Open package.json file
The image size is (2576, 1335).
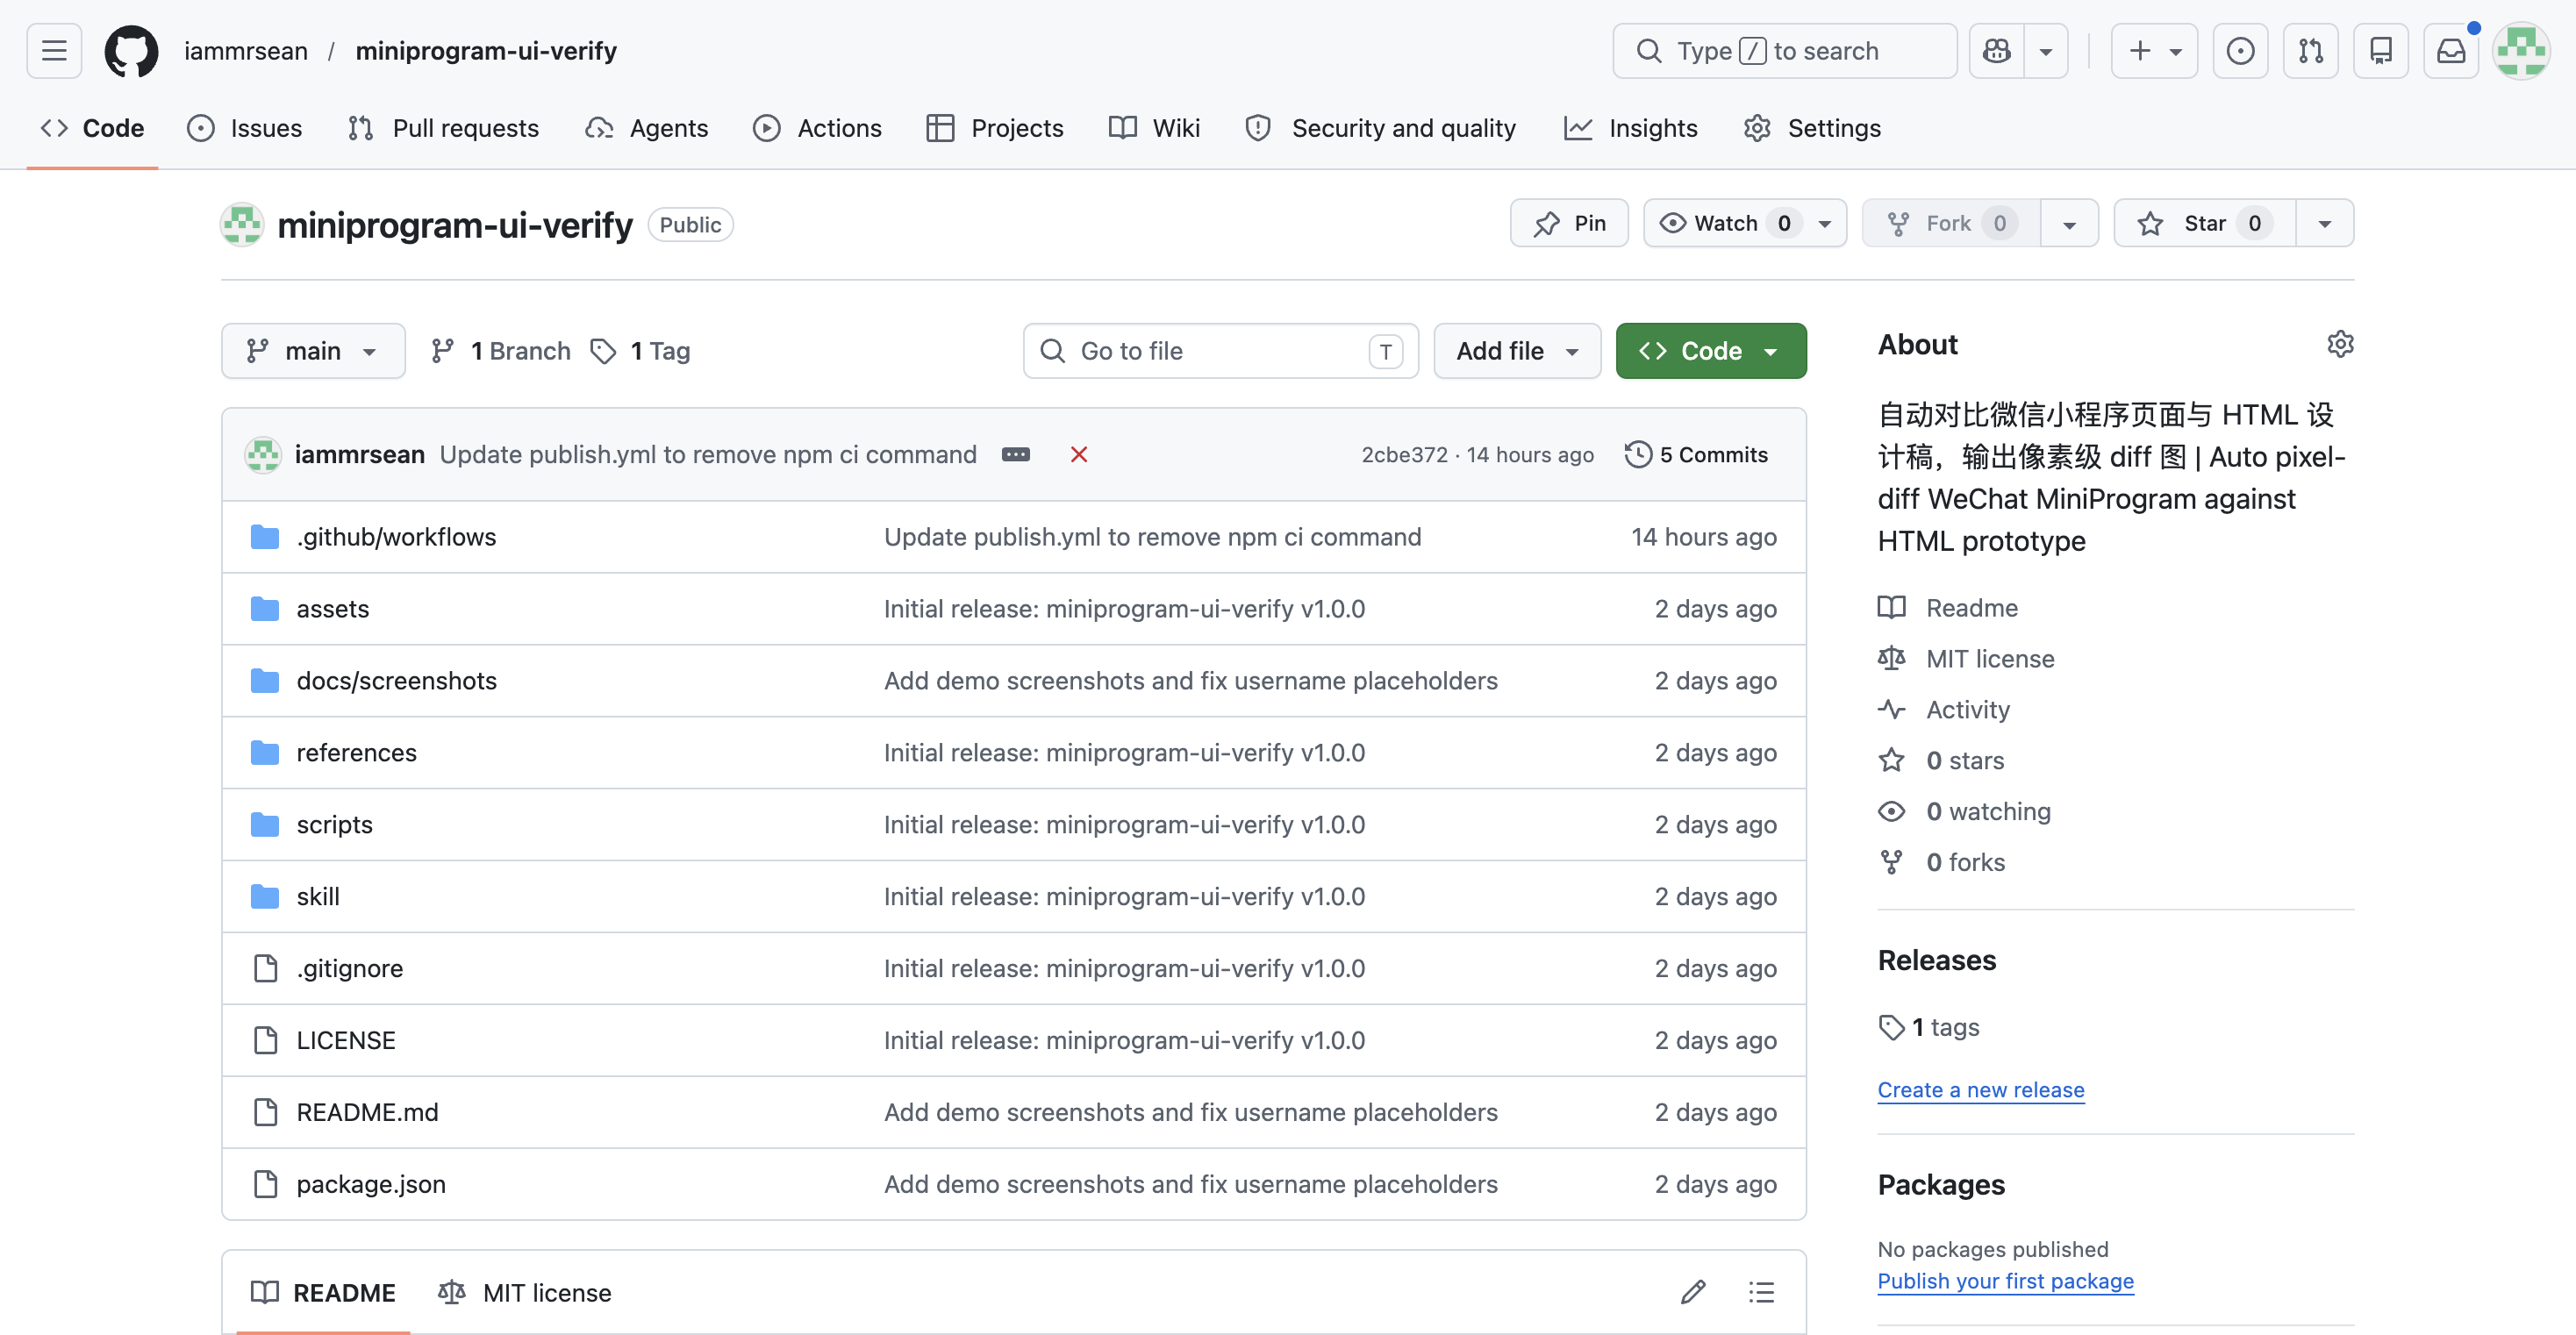point(371,1184)
